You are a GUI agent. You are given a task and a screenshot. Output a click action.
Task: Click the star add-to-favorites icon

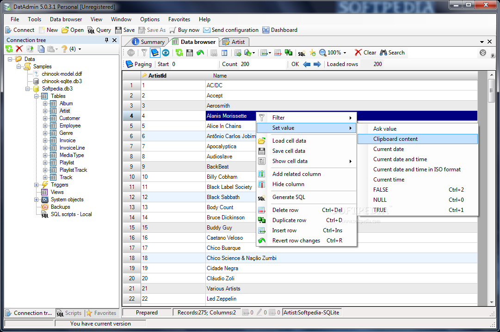click(313, 53)
